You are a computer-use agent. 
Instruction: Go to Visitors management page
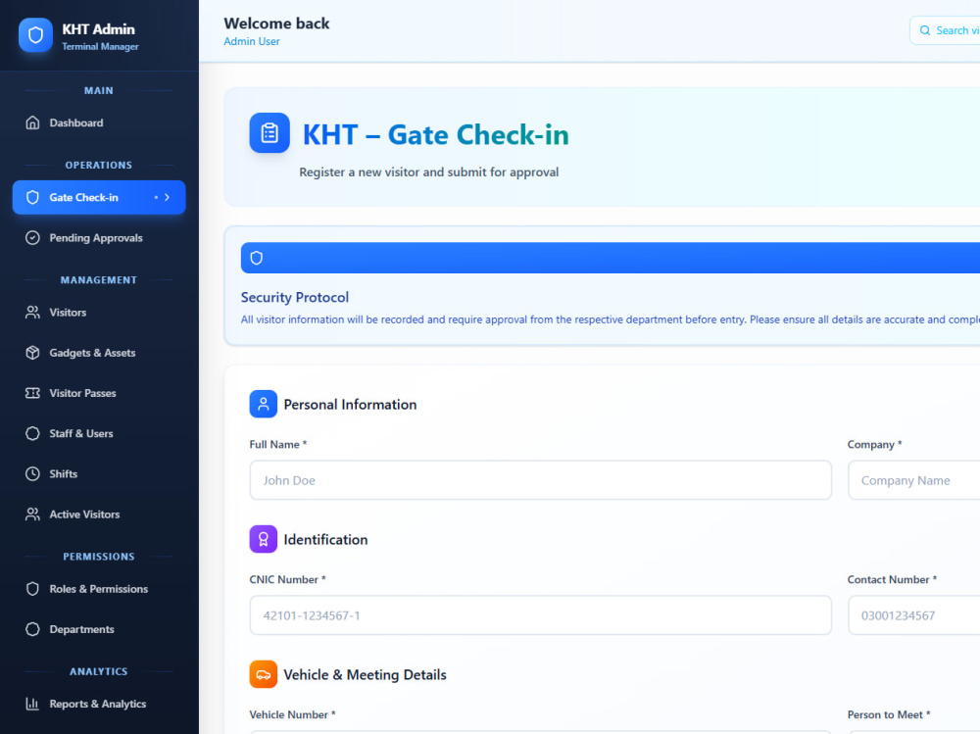[x=99, y=313]
